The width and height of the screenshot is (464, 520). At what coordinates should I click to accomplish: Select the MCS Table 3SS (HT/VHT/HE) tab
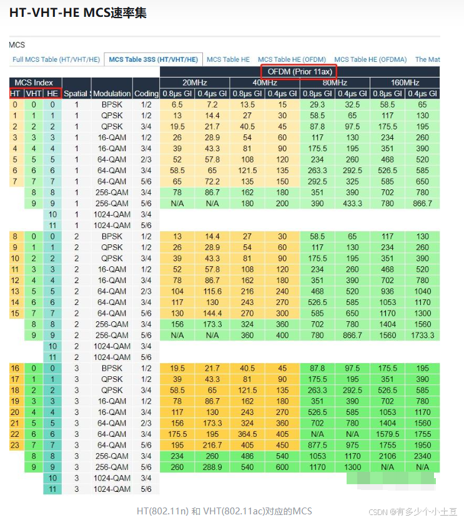(x=153, y=59)
